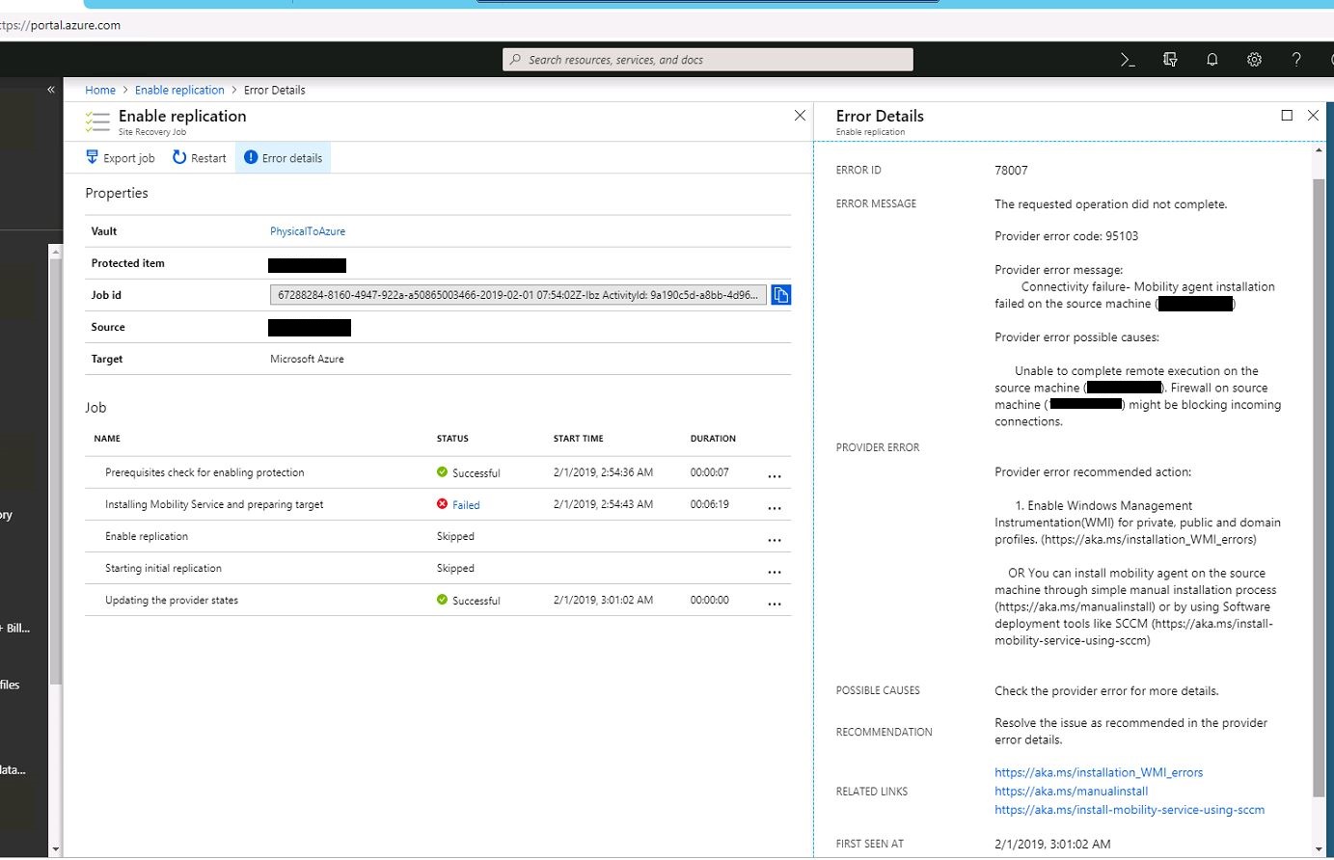Click the 2/1/2019, 2:54:36 AM start time
The image size is (1334, 860).
pyautogui.click(x=603, y=472)
